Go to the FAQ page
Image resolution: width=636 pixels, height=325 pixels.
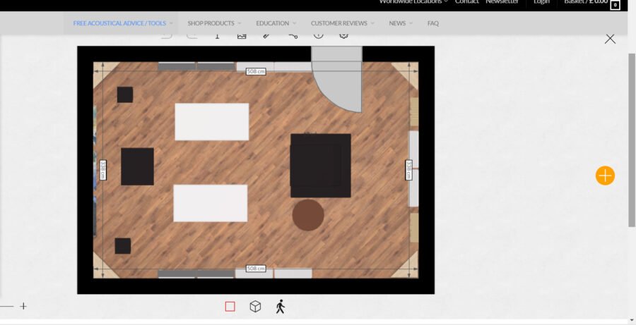point(432,23)
